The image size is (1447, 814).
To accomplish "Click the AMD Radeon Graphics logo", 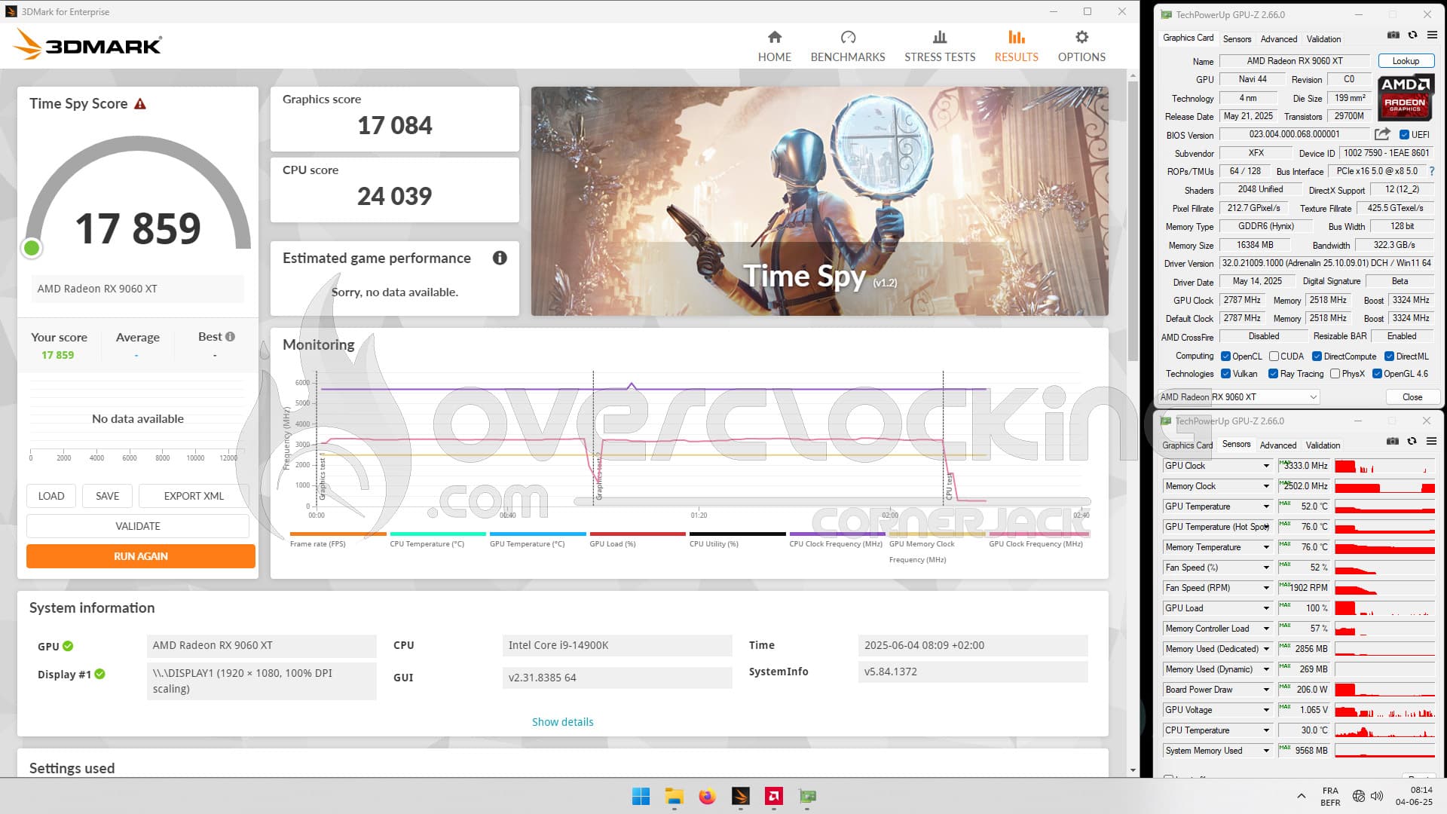I will (x=1406, y=98).
